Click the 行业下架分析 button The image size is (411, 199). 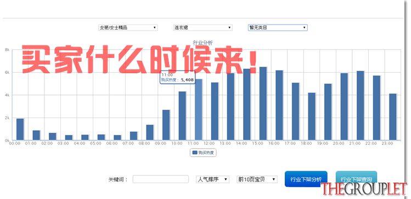[306, 179]
